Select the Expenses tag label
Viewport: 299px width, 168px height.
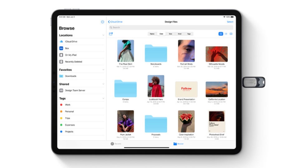click(70, 125)
